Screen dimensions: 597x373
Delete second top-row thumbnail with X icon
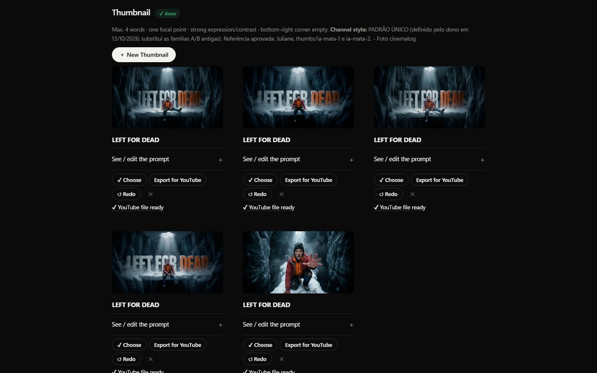(x=282, y=194)
